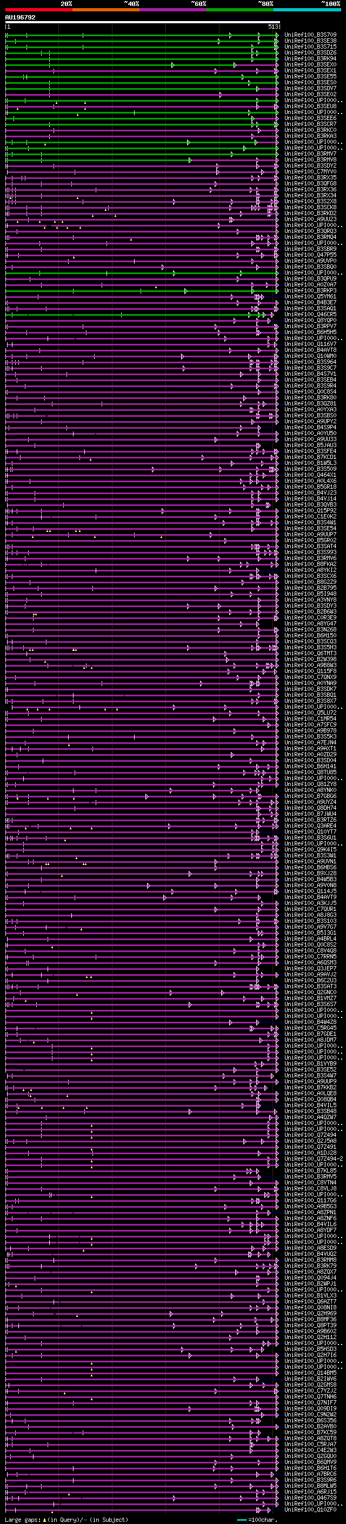This screenshot has height=1524, width=346.
Task: Select the UniRef100_B3S715 label
Action: click(x=310, y=46)
